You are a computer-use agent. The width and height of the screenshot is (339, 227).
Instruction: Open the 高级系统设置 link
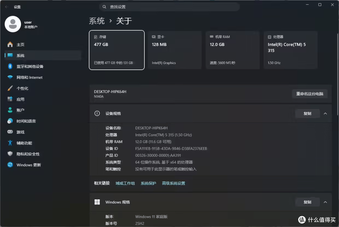173,183
